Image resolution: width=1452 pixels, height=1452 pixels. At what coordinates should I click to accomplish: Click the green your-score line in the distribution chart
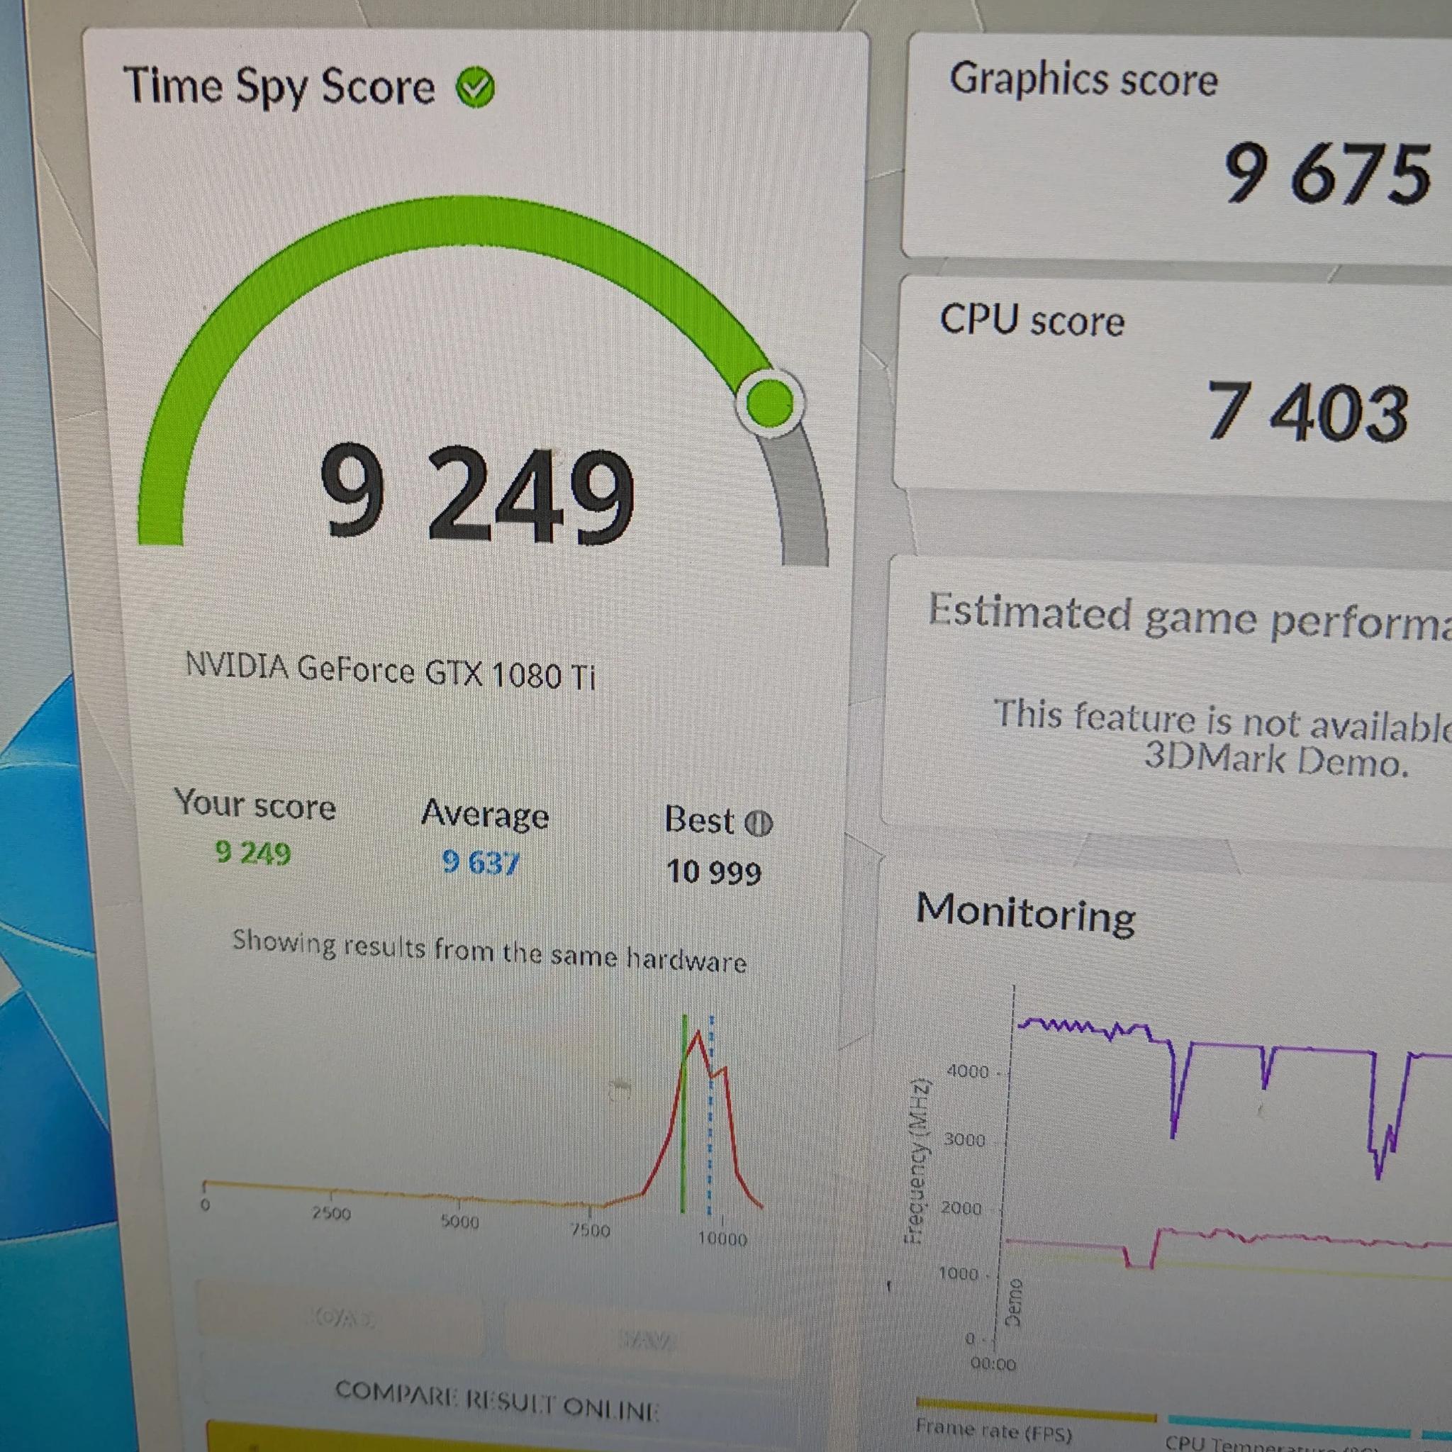click(x=684, y=1113)
